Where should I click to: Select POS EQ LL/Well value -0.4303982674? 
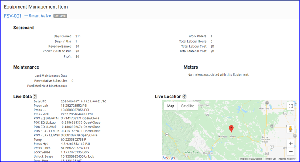tap(72, 127)
